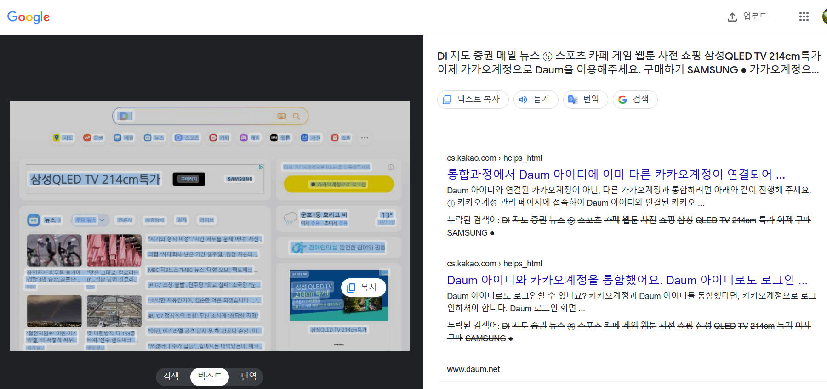This screenshot has height=389, width=827.
Task: Select the 경제 news tab
Action: (182, 220)
